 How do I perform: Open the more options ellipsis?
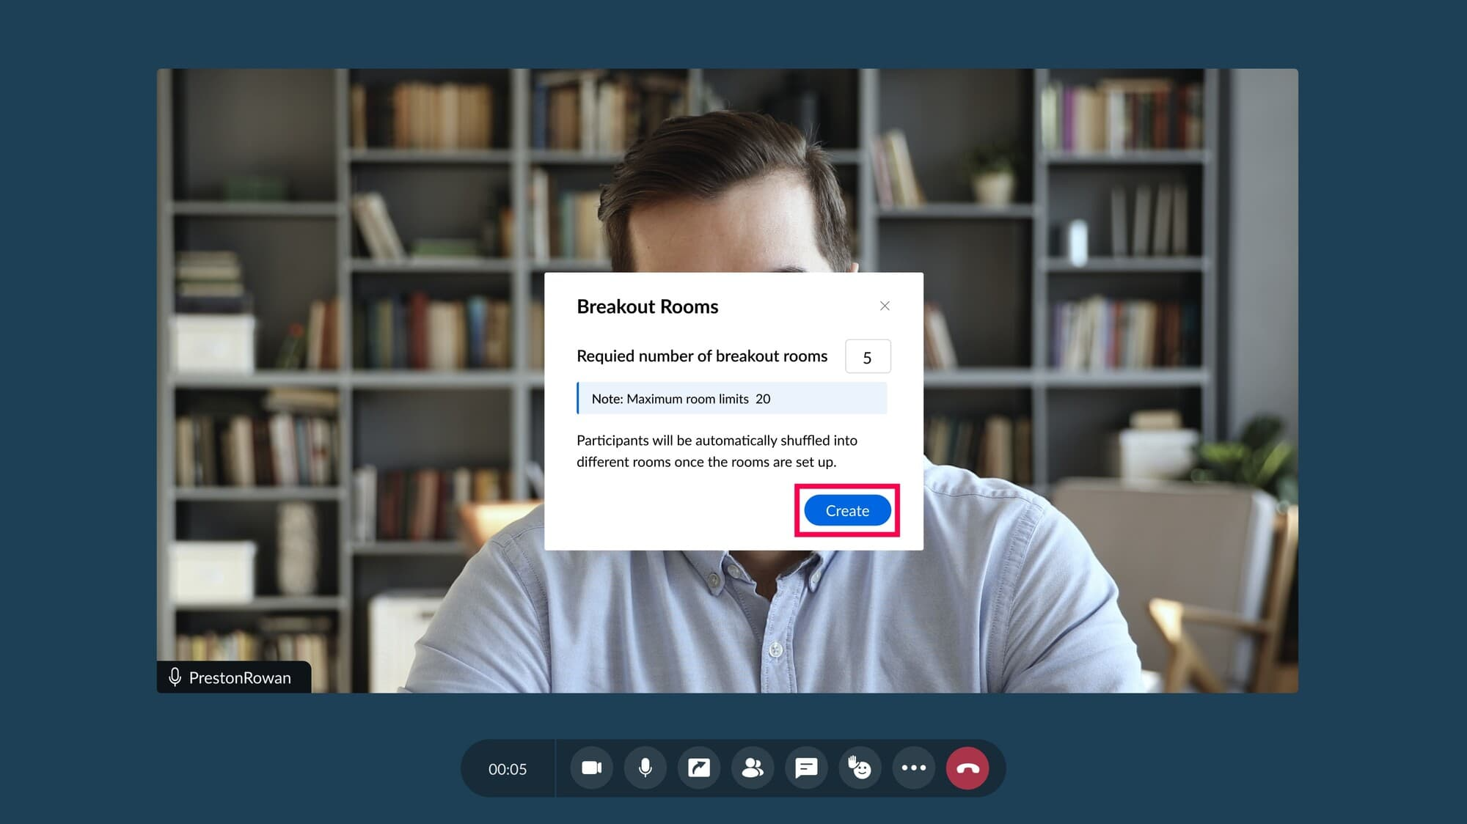click(x=913, y=768)
